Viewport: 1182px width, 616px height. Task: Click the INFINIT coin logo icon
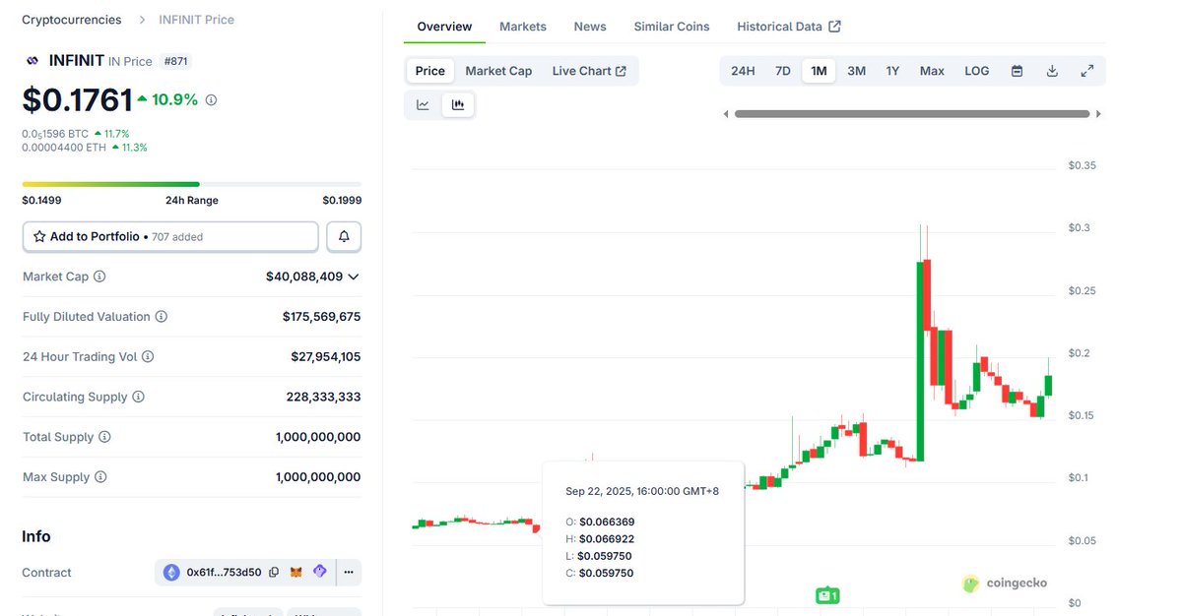(x=33, y=61)
